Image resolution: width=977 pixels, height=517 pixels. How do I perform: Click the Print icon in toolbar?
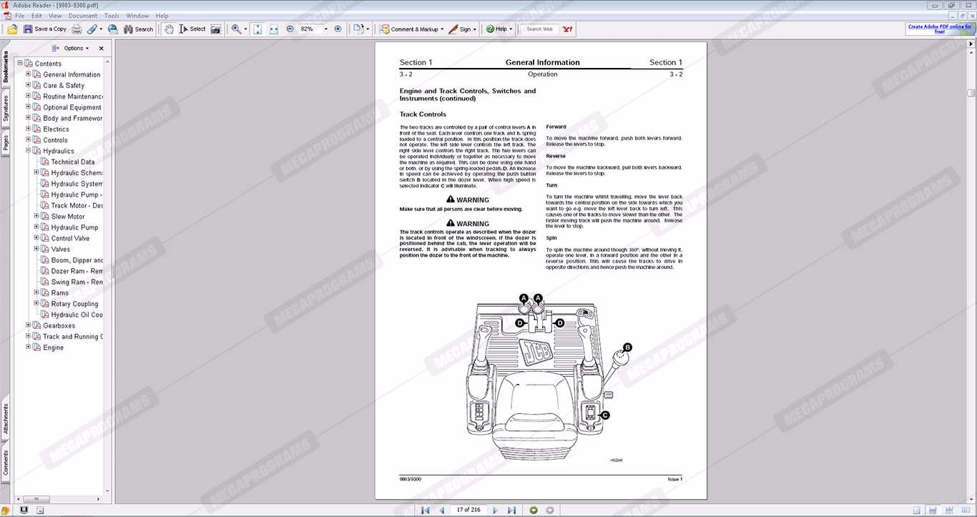point(77,29)
